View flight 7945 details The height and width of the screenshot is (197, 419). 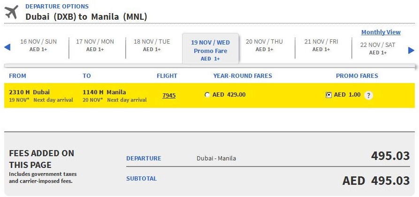coord(169,95)
